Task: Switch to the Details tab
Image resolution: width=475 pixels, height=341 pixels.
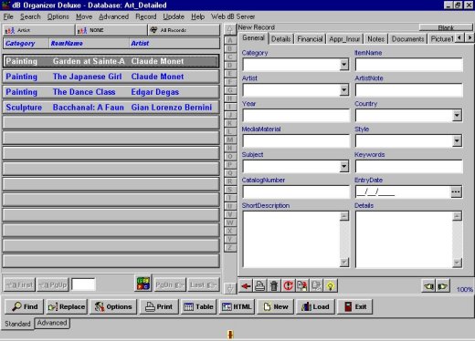Action: coord(280,39)
